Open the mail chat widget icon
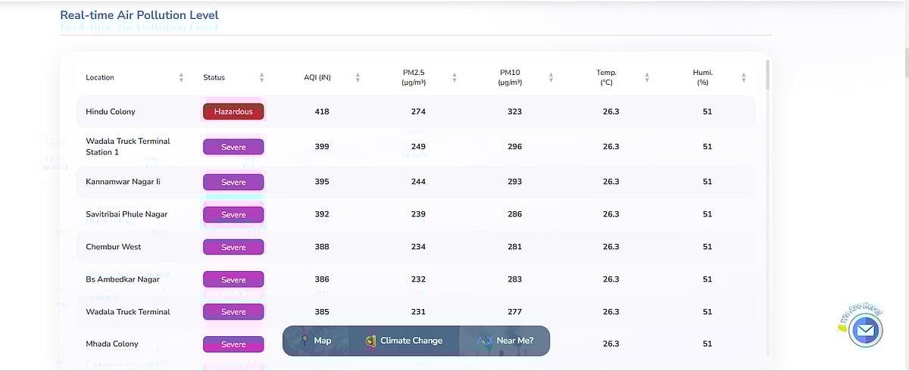 pyautogui.click(x=865, y=331)
